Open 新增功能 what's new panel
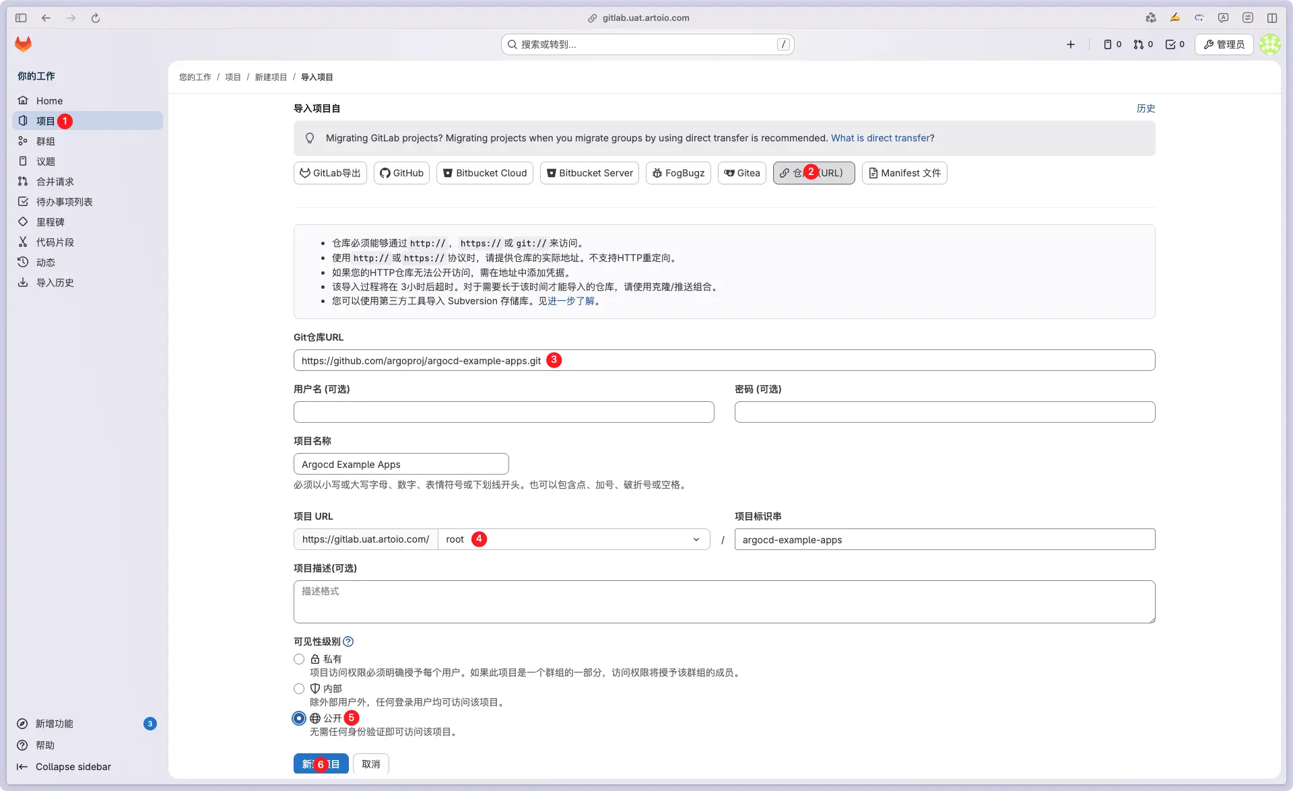Screen dimensions: 1293x791 (55, 724)
